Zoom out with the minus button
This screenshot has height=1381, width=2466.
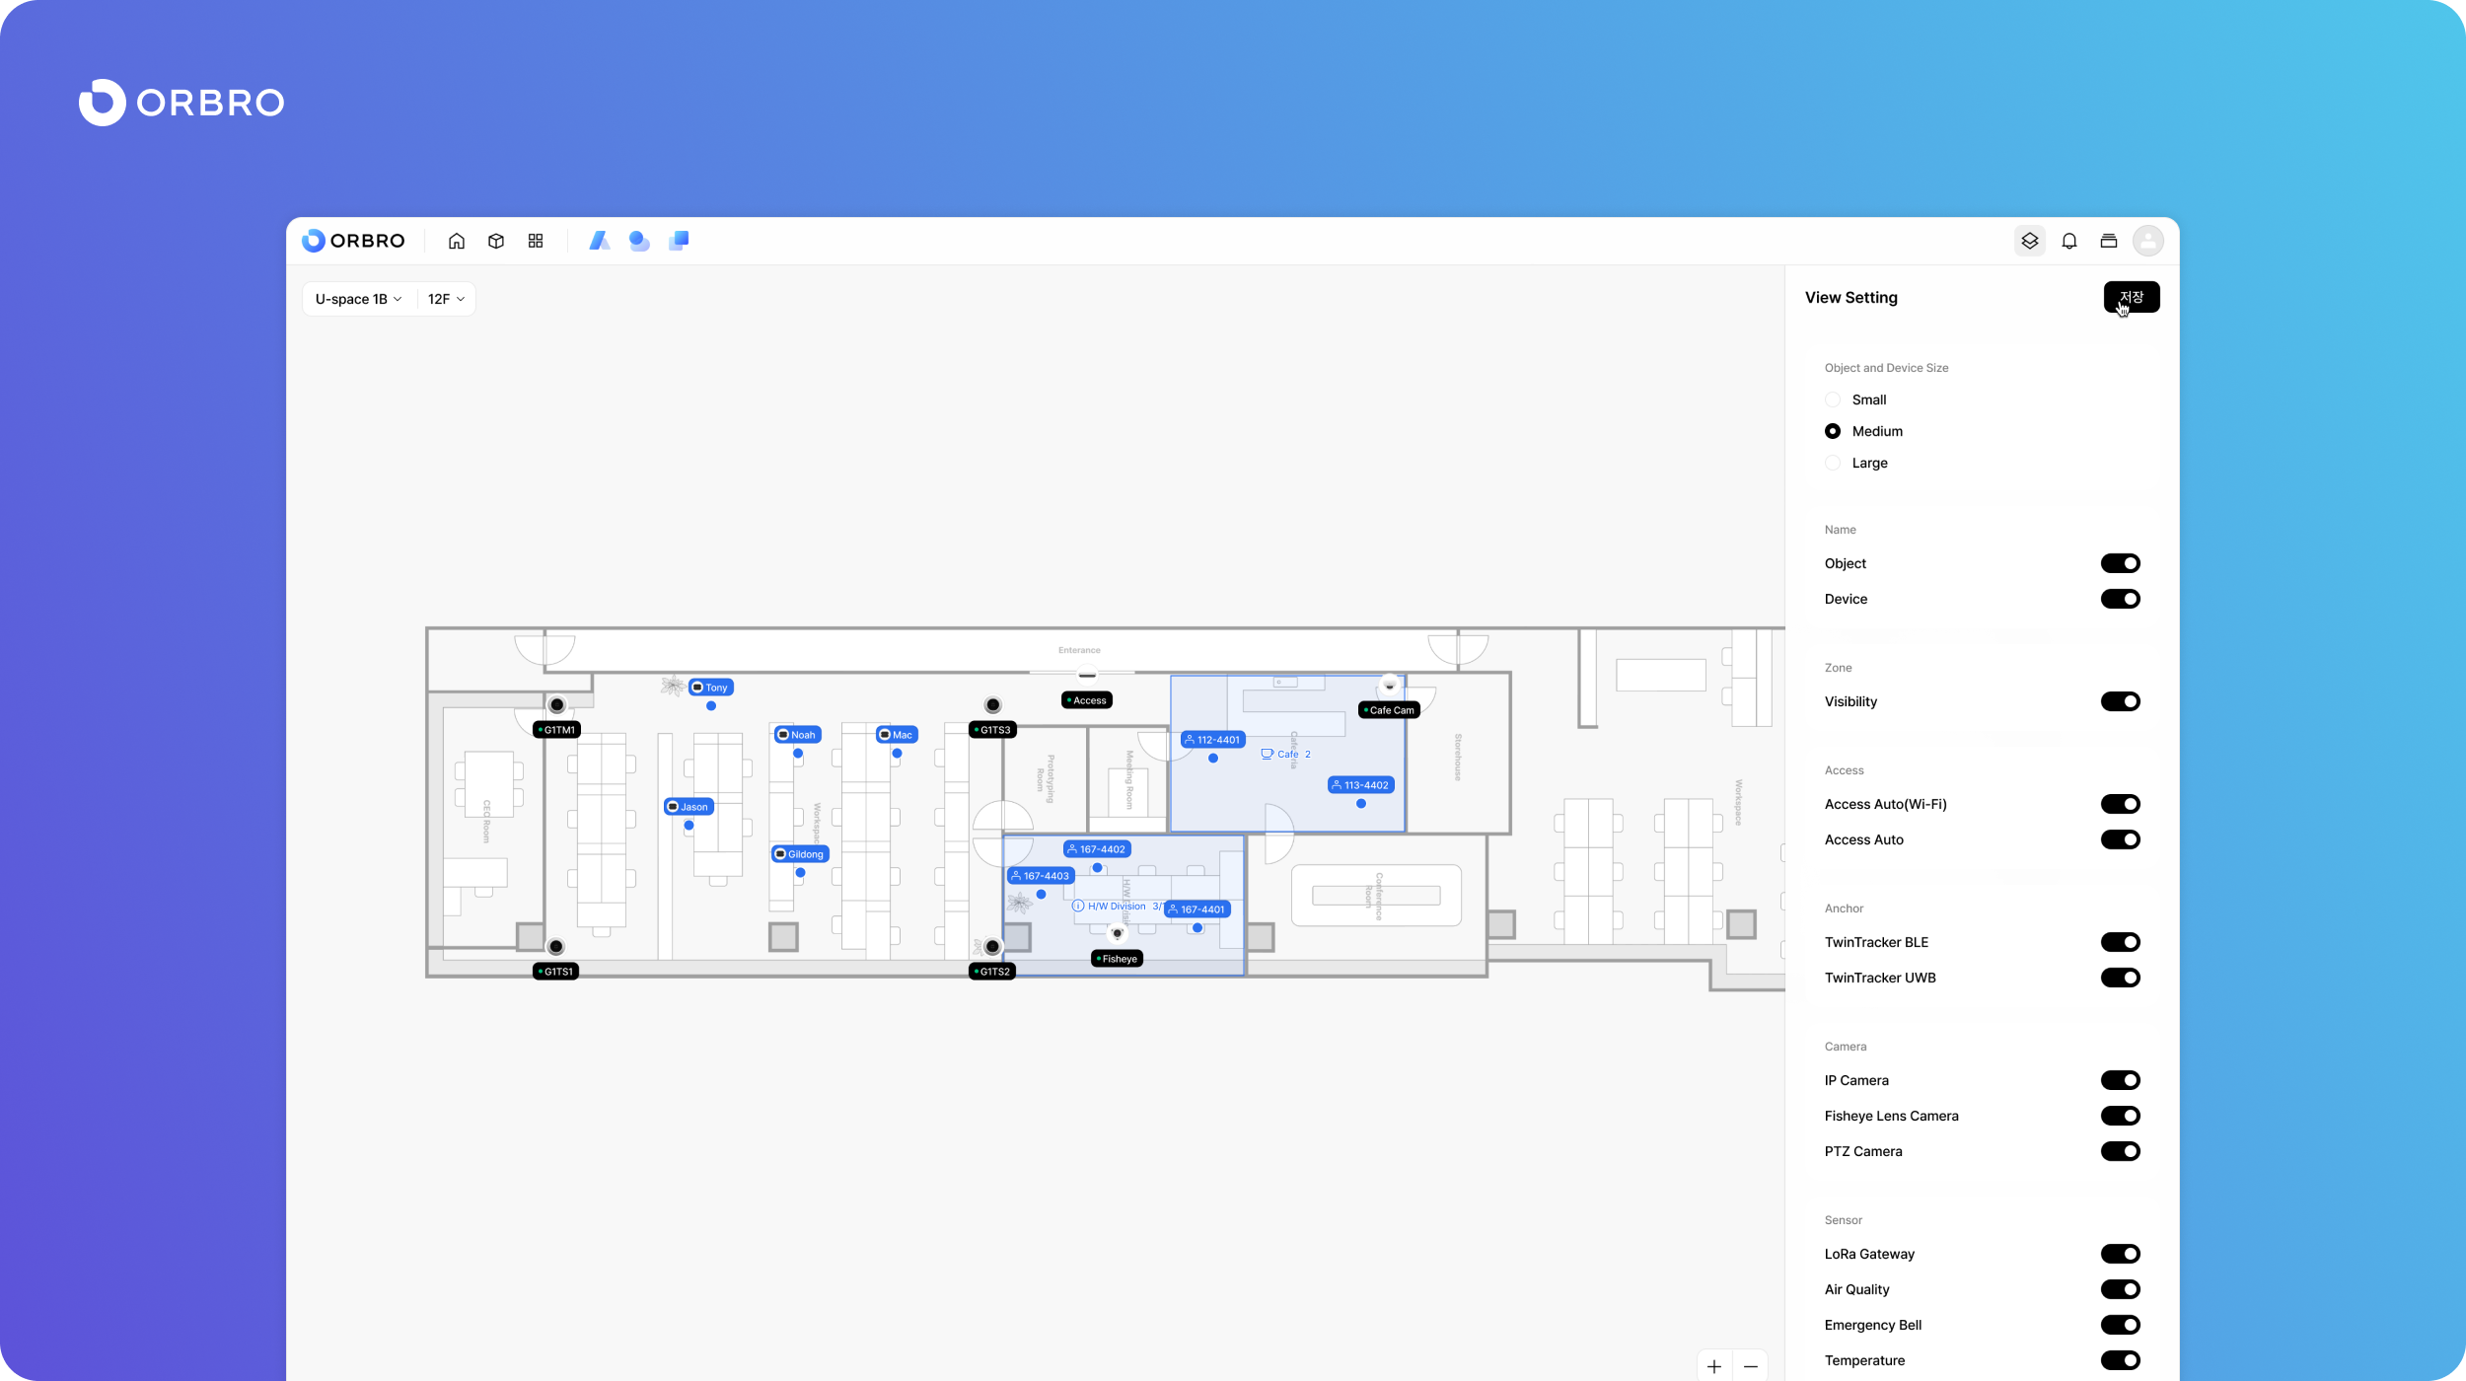[x=1751, y=1366]
